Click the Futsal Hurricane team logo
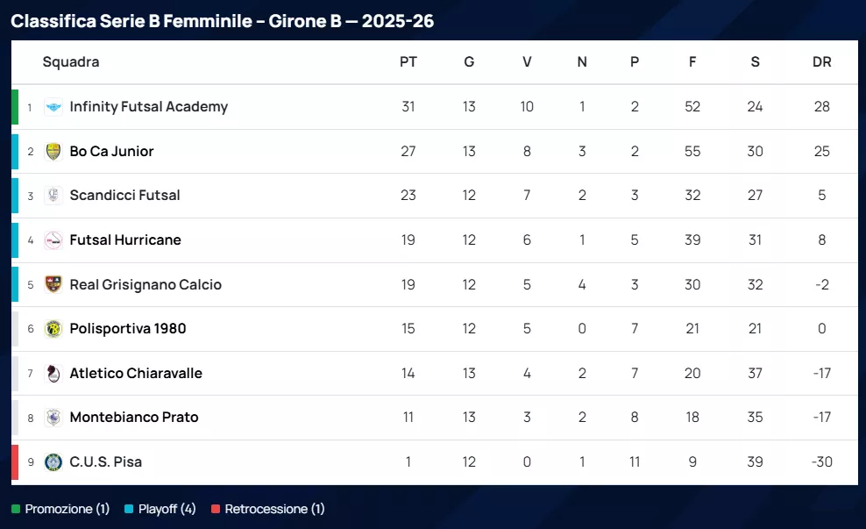Image resolution: width=866 pixels, height=529 pixels. (x=53, y=240)
